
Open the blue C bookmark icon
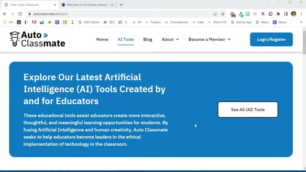[x=57, y=22]
